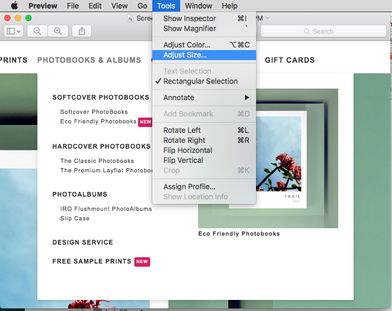Click NEW badge beside Free Sample Prints
This screenshot has height=311, width=392.
click(x=142, y=261)
